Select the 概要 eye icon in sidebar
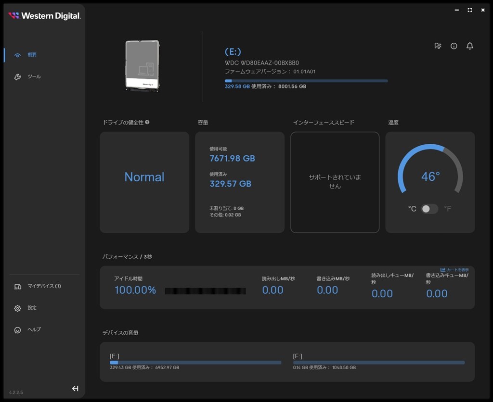This screenshot has width=493, height=402. click(18, 55)
